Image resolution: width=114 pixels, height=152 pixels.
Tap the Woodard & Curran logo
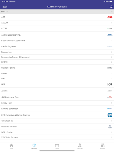pos(110,126)
